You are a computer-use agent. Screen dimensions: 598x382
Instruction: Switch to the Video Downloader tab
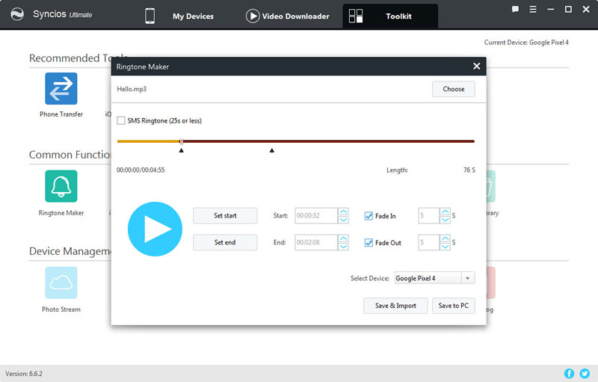pos(295,16)
